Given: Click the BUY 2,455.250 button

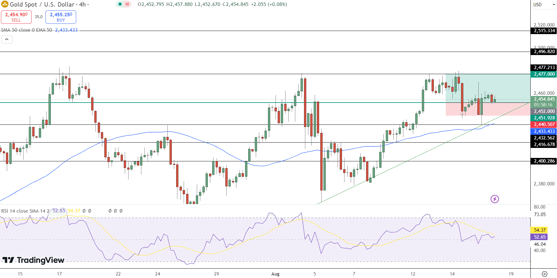Looking at the screenshot, I should pos(61,17).
